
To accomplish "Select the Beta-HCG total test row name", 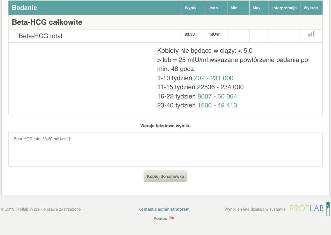I will pos(40,36).
